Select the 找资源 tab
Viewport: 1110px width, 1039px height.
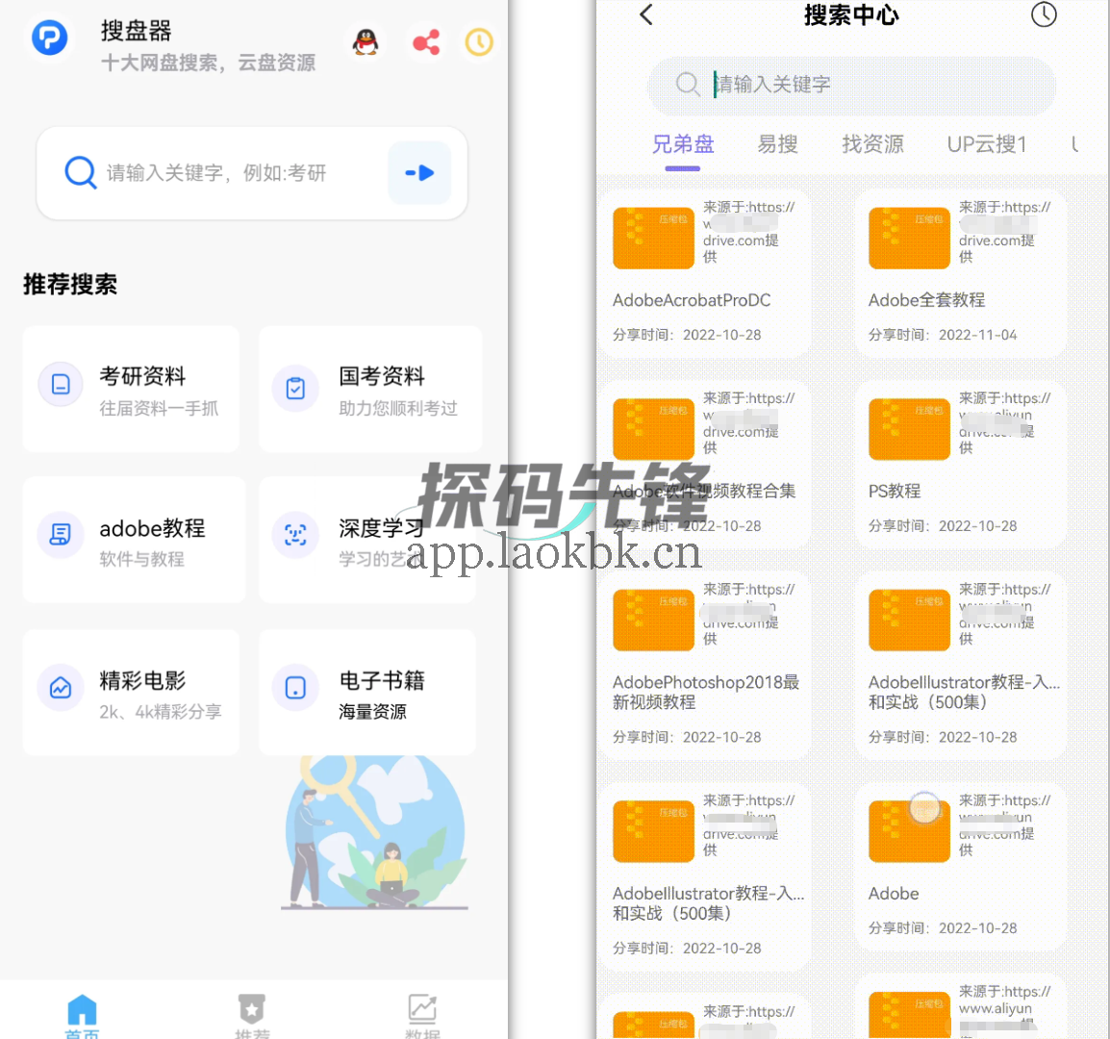(872, 144)
